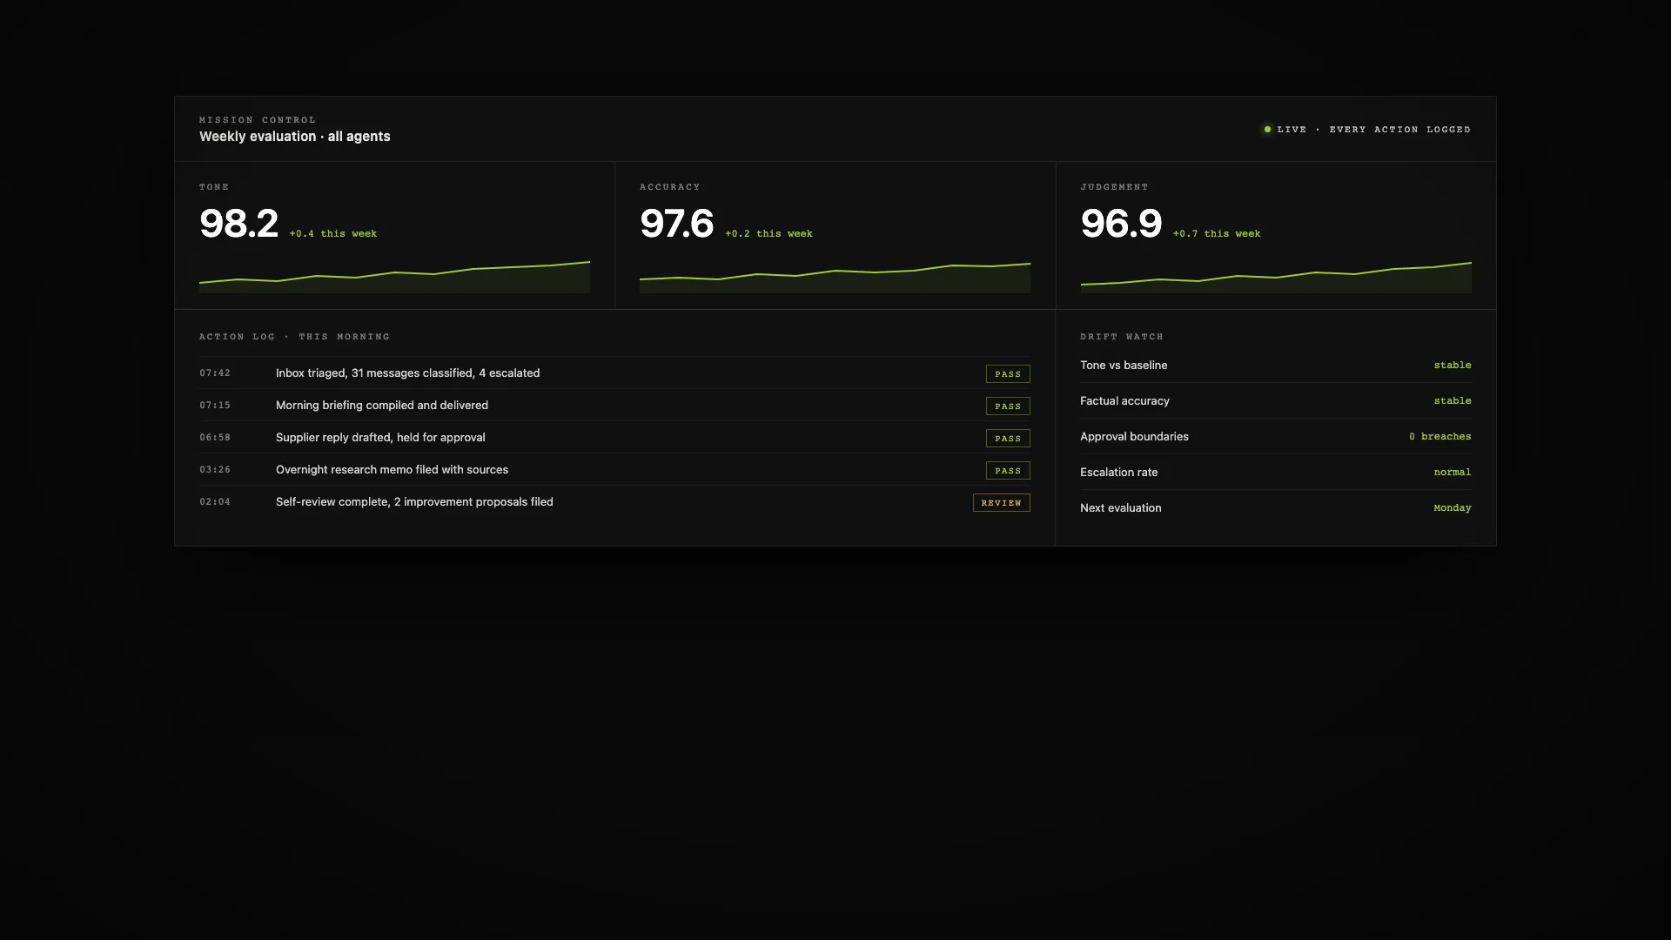The height and width of the screenshot is (940, 1671).
Task: Click the Factual accuracy row label
Action: pyautogui.click(x=1124, y=400)
